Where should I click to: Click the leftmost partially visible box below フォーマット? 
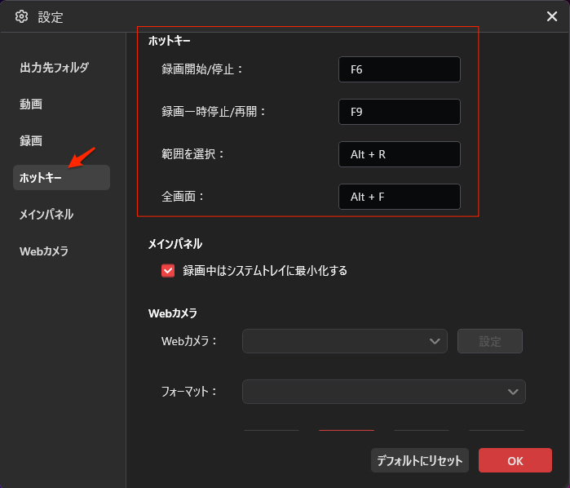tap(271, 430)
